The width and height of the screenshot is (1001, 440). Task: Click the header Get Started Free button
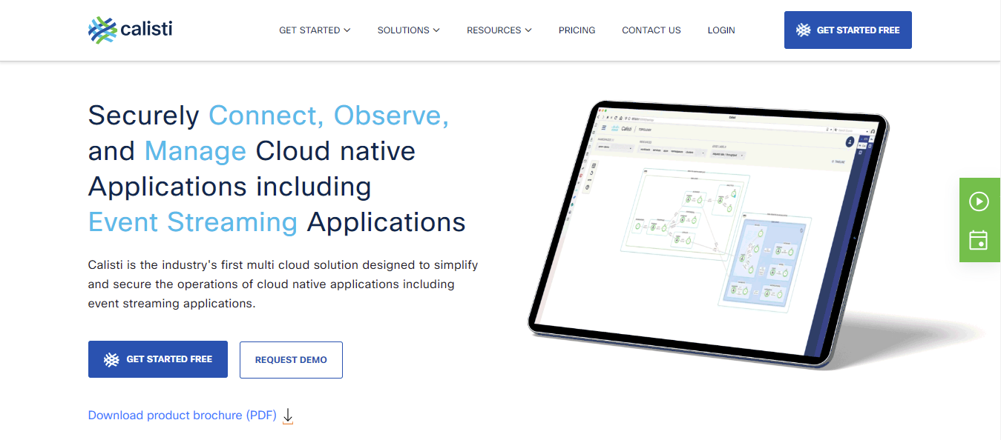[x=847, y=30]
